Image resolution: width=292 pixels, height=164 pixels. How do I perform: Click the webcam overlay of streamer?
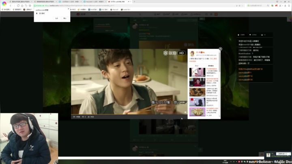coord(29,138)
